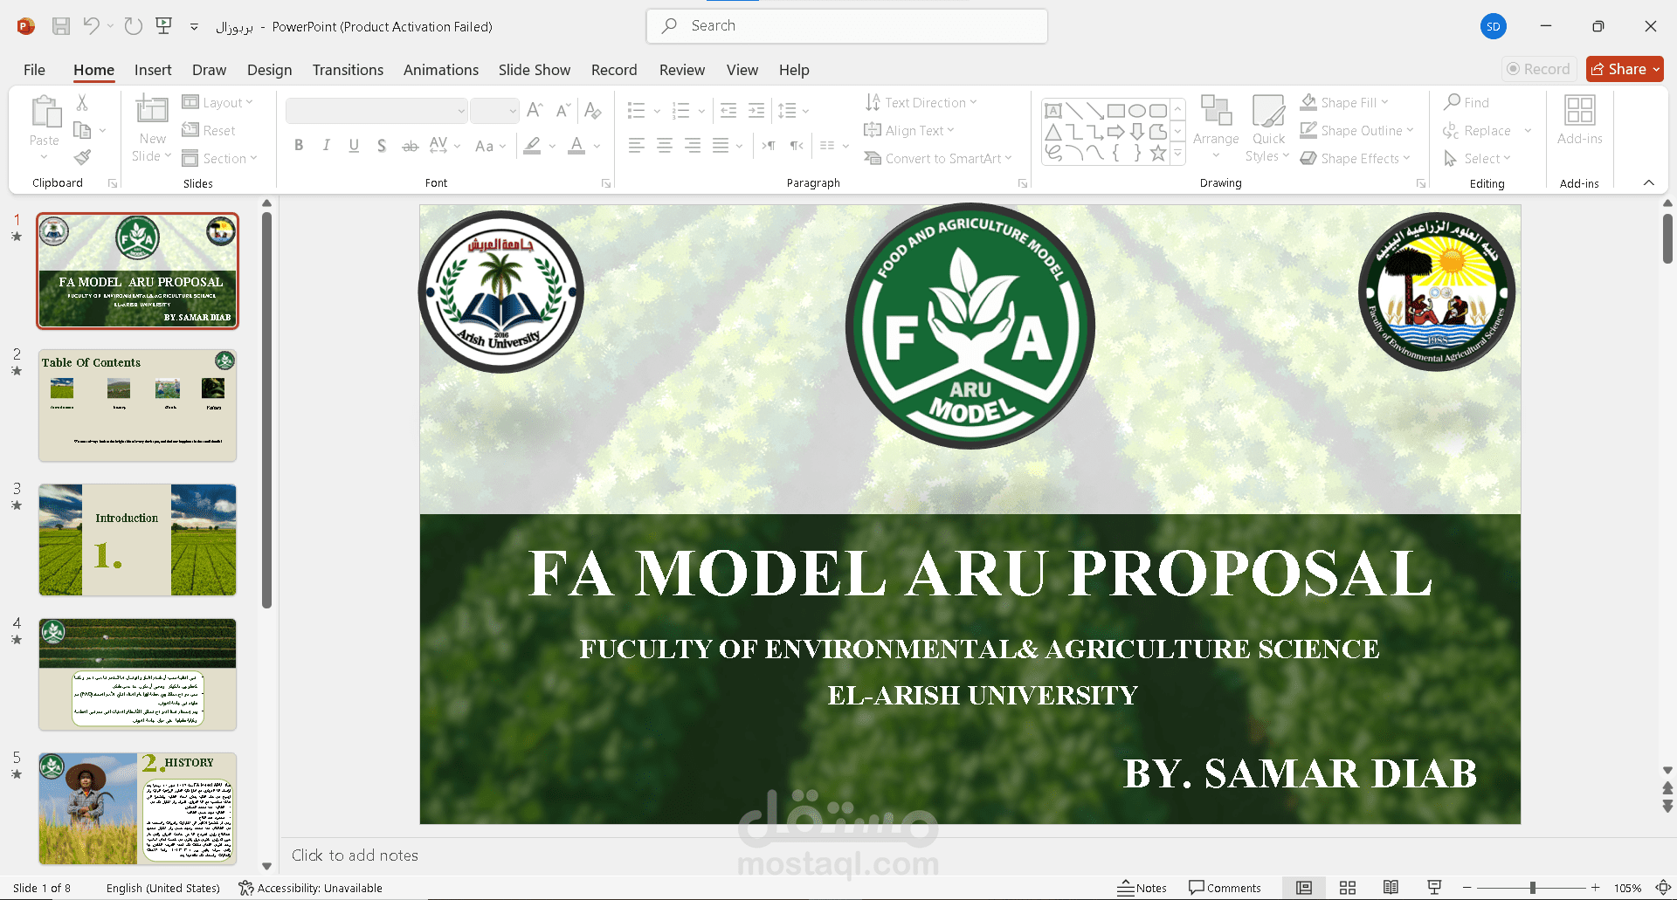Viewport: 1677px width, 900px height.
Task: Toggle Normal view button
Action: [x=1304, y=888]
